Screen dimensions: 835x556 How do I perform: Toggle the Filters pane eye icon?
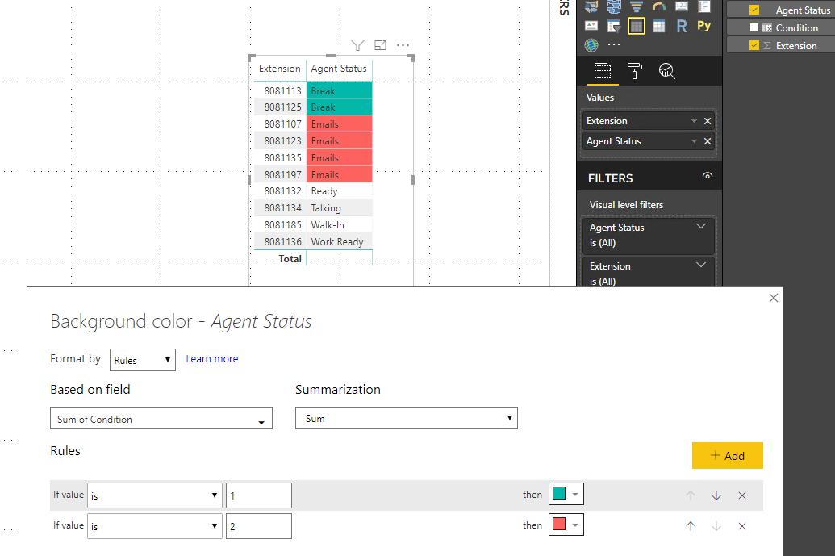708,176
